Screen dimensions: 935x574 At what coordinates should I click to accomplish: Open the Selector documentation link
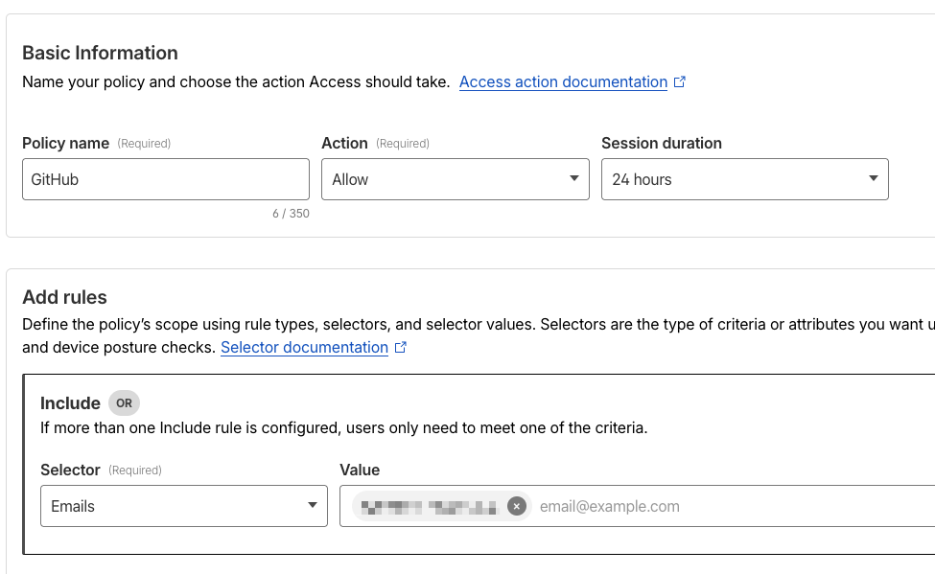pos(304,348)
